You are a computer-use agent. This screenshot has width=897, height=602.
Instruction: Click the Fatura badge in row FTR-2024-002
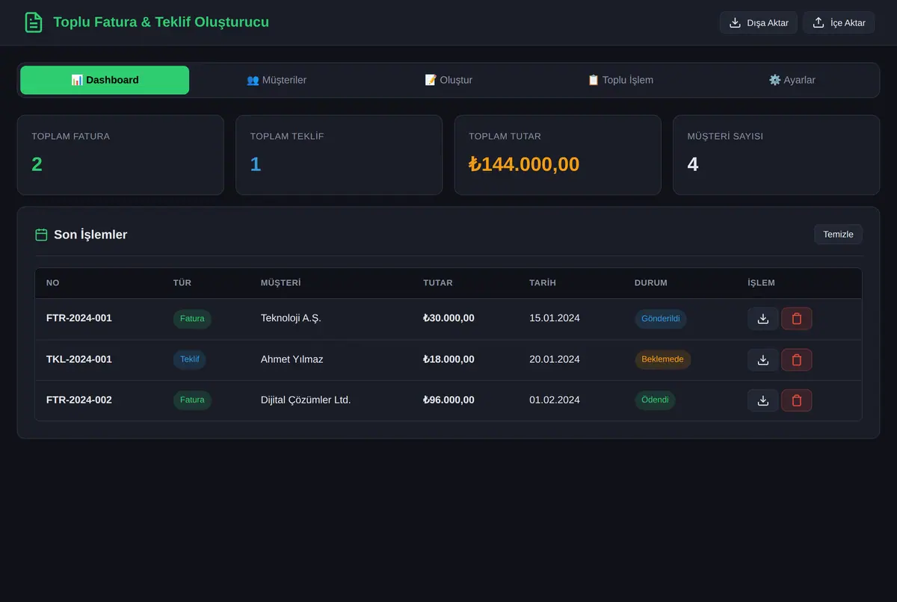[192, 400]
